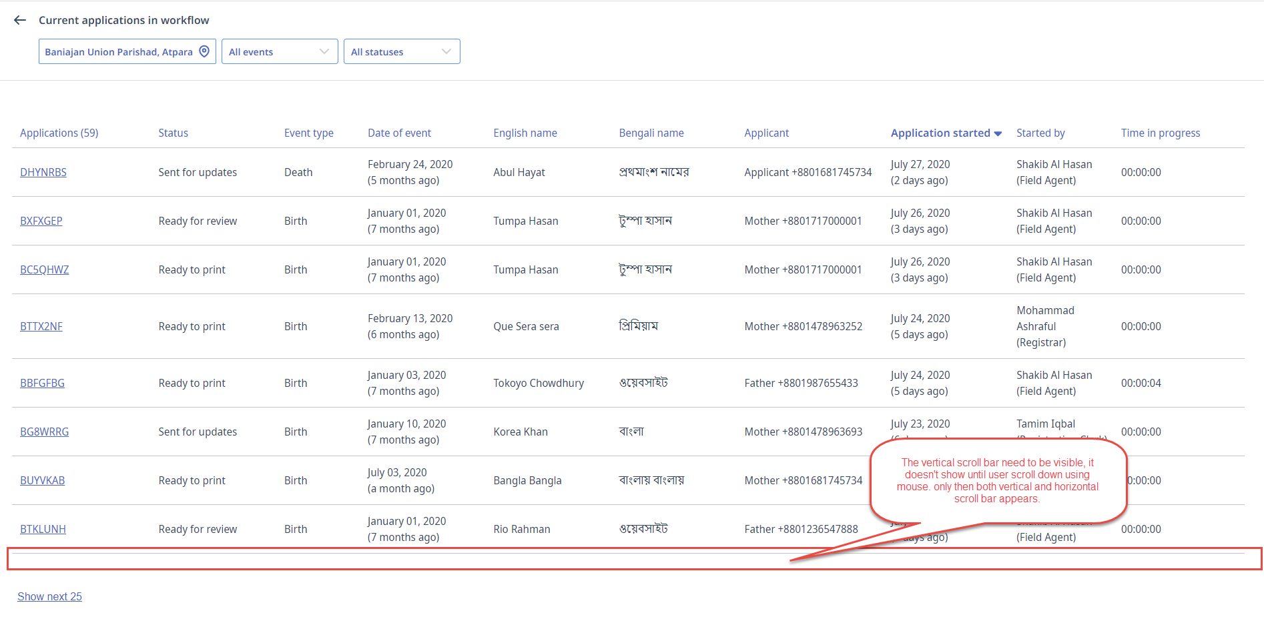The width and height of the screenshot is (1264, 625).
Task: Open application BBFGFBG
Action: 42,383
